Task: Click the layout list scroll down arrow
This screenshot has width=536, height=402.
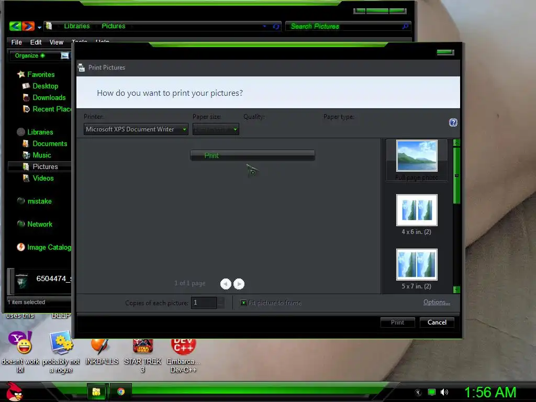Action: [456, 289]
